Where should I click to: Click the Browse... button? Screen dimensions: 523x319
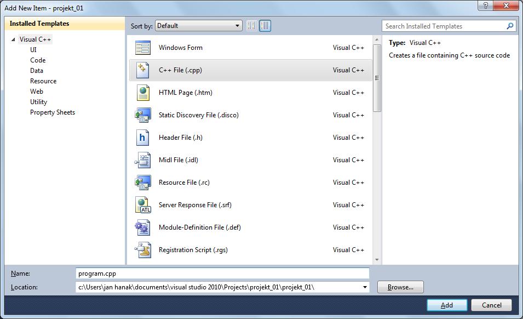400,287
